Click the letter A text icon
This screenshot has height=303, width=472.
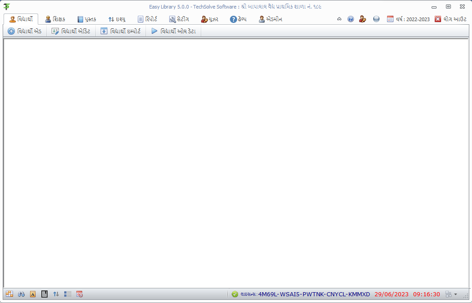[33, 294]
